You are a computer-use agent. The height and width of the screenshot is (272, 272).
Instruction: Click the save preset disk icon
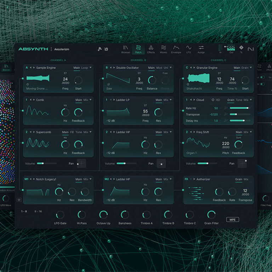coord(106,49)
